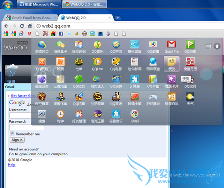Open the 迷你新闻 mini news app
224x188 pixels.
(134, 64)
